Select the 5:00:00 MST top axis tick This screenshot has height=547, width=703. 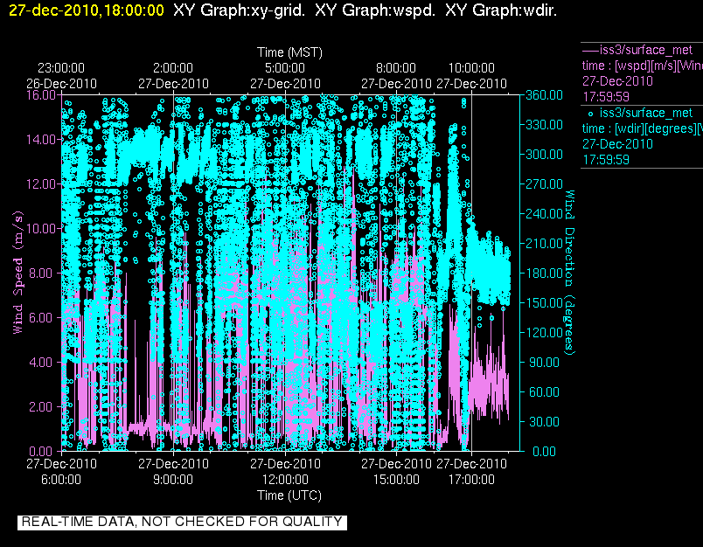coord(284,67)
